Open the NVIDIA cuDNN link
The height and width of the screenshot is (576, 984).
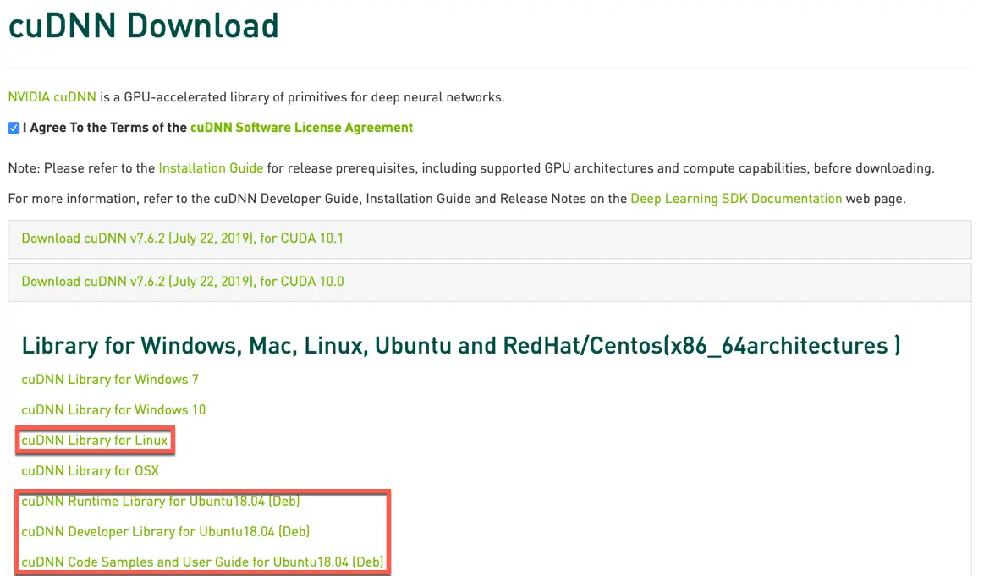pos(52,97)
